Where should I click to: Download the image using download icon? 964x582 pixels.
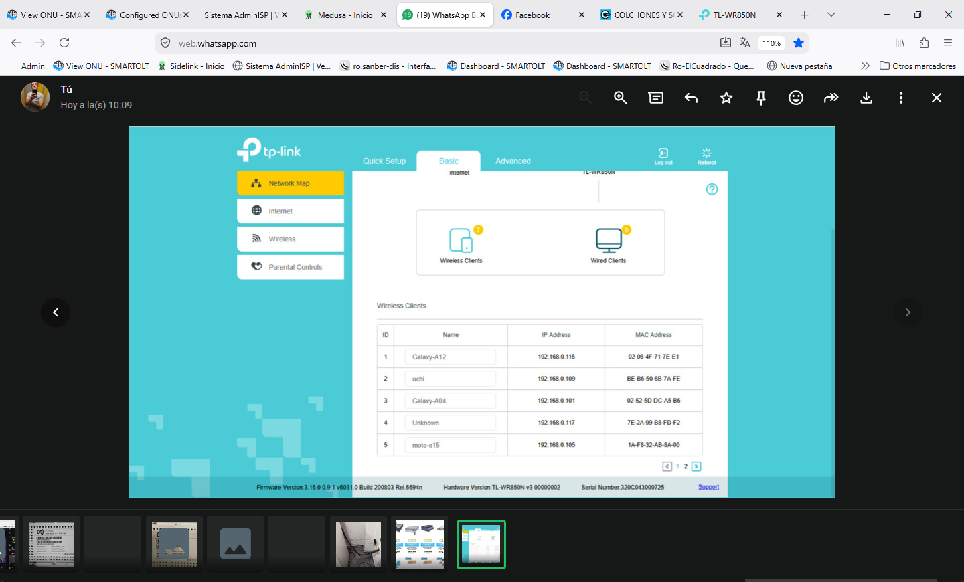(x=866, y=98)
